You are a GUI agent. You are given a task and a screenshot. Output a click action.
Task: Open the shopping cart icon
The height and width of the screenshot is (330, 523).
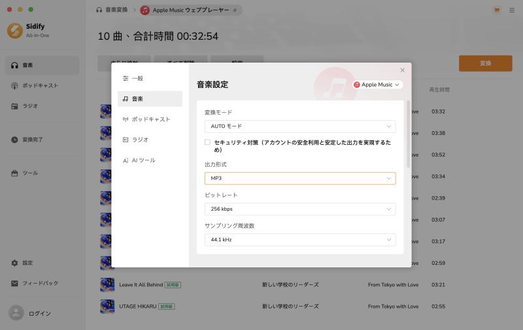tap(497, 10)
